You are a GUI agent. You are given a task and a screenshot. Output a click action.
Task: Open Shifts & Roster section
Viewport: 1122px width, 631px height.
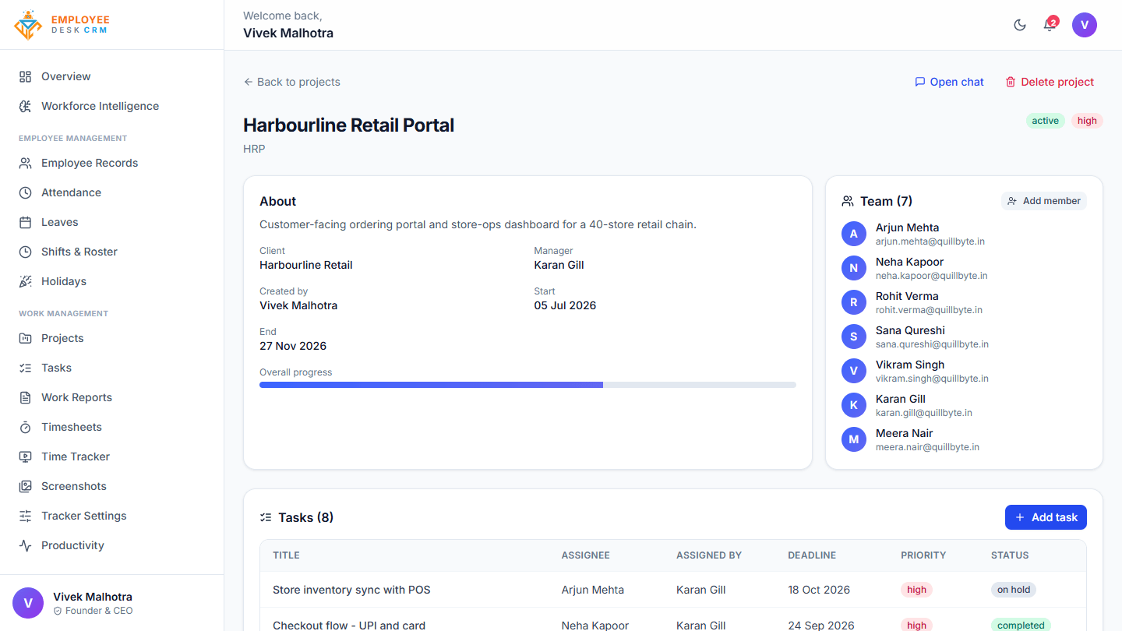[x=112, y=252]
